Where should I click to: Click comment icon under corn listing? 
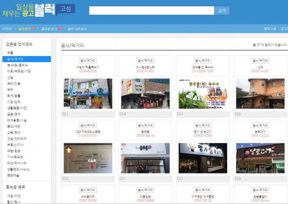[179, 114]
